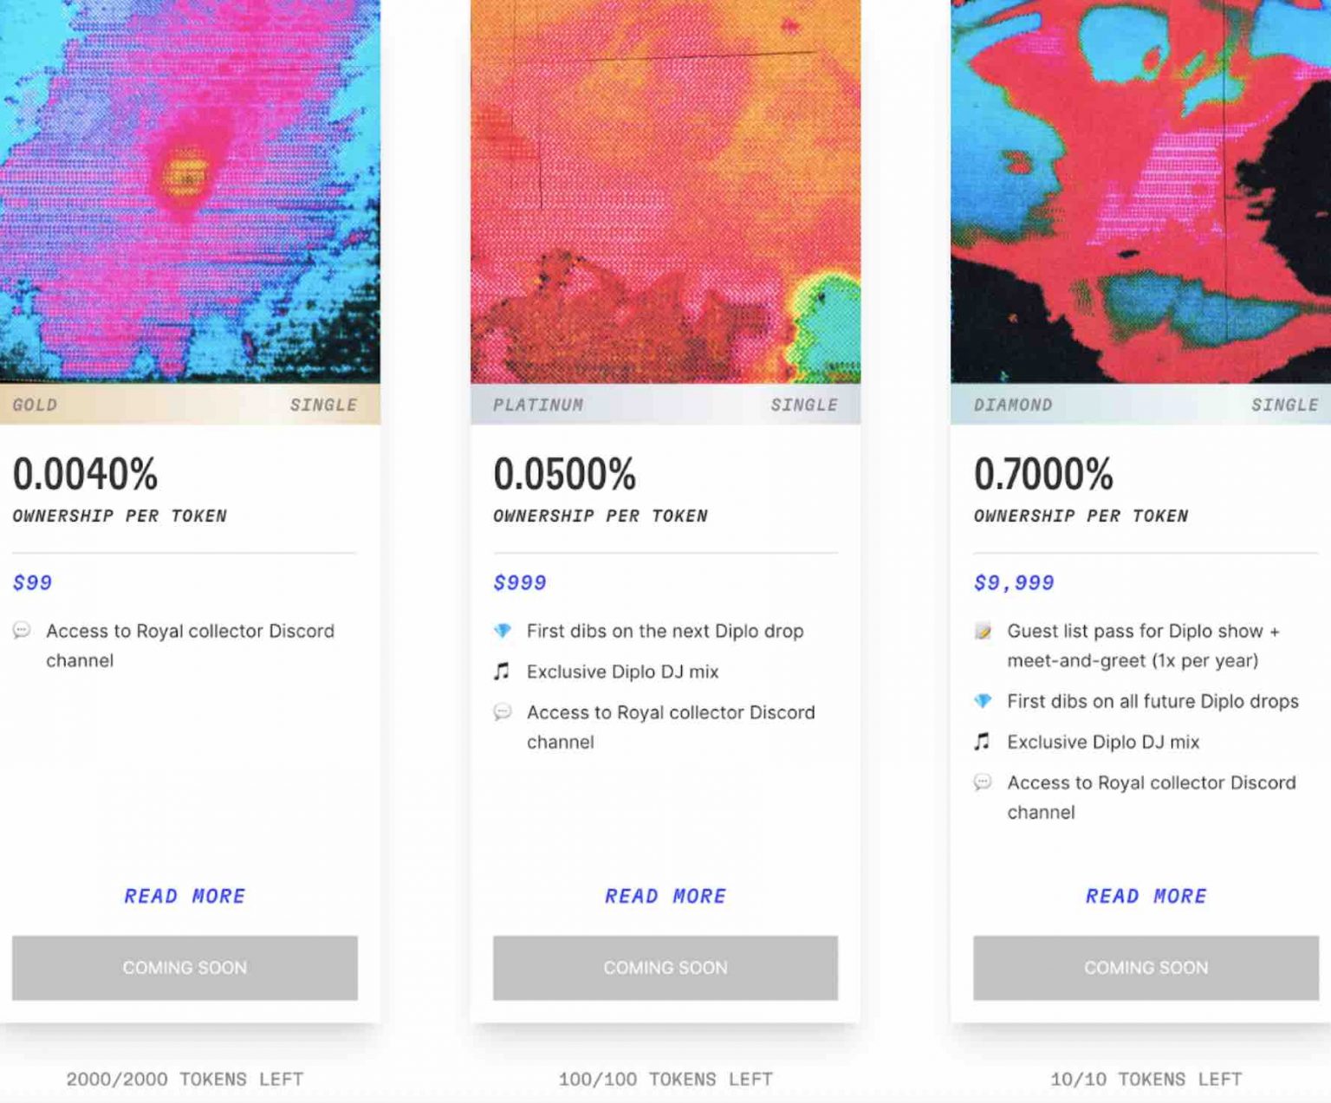Click the 0.7000% ownership heading

pyautogui.click(x=1043, y=475)
